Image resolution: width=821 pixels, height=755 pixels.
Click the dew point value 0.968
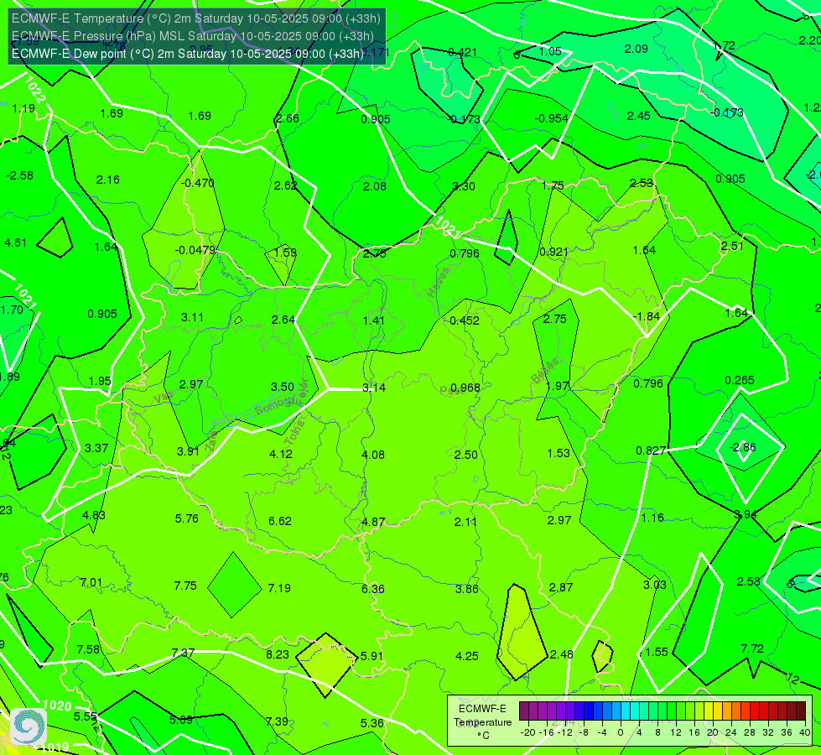coord(465,388)
